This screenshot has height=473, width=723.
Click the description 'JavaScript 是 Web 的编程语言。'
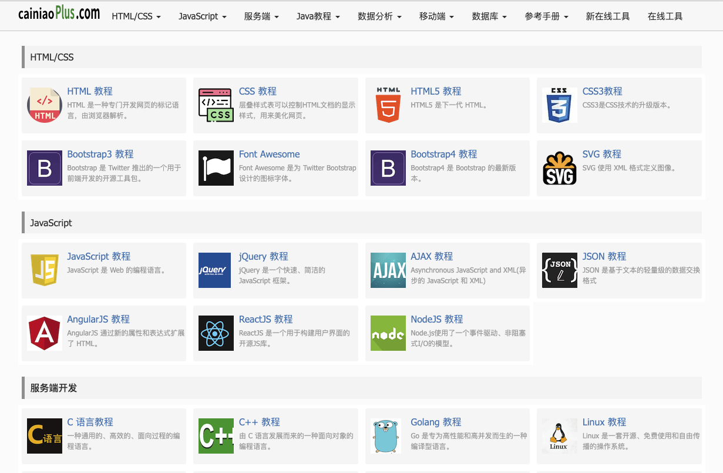[117, 270]
